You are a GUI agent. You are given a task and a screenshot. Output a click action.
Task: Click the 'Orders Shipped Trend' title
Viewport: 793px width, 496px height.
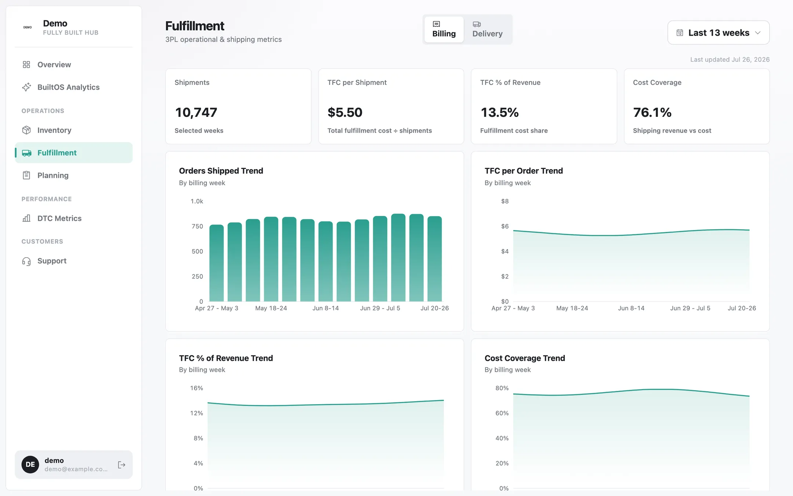[221, 171]
